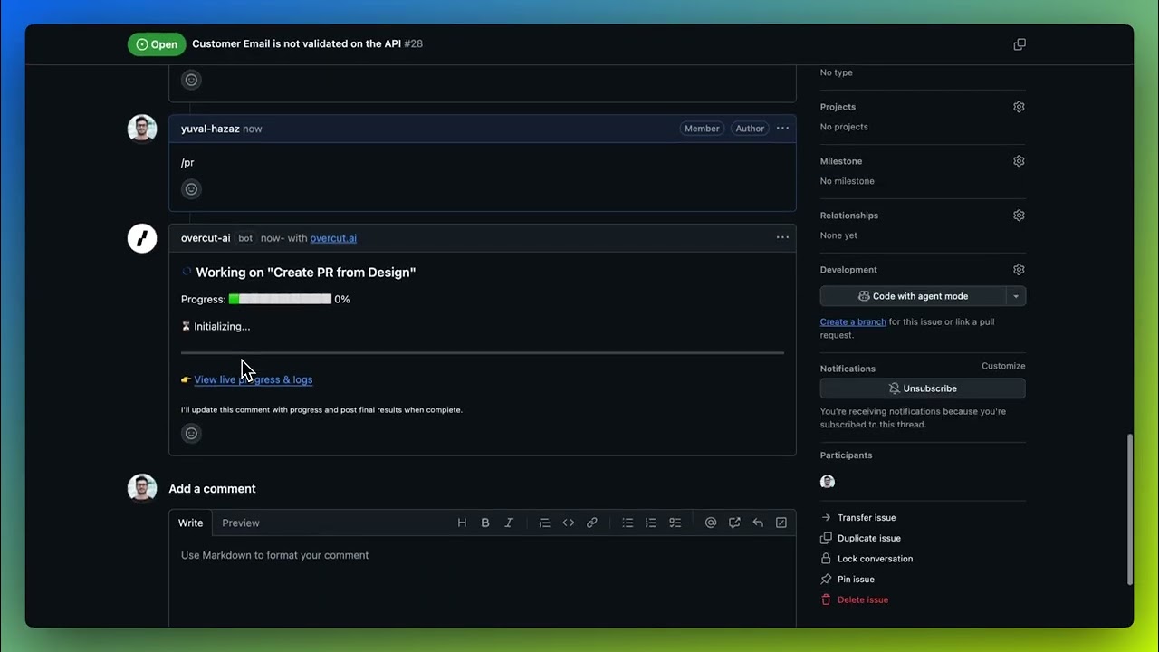Open slash commands icon in toolbar
This screenshot has width=1159, height=652.
point(781,523)
